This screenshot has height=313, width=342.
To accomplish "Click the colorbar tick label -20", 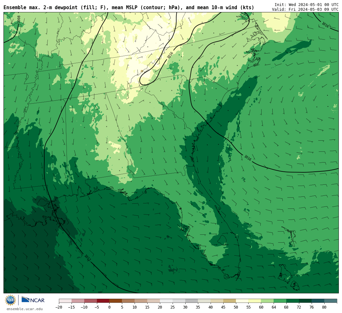I will coord(59,307).
